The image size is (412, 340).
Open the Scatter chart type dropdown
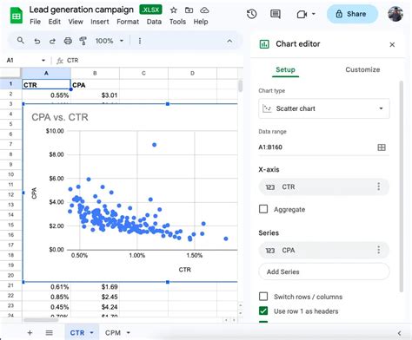[324, 108]
